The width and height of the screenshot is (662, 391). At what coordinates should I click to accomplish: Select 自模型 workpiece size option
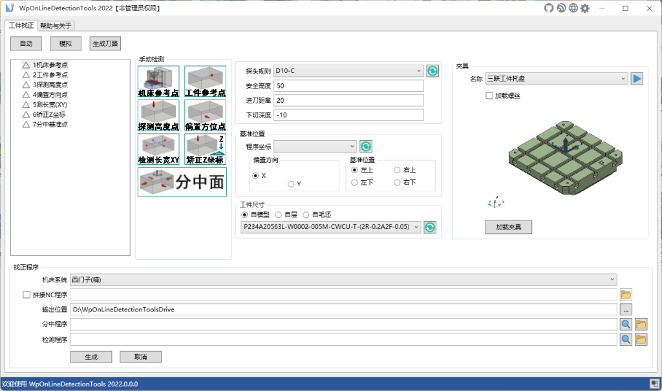click(x=244, y=215)
